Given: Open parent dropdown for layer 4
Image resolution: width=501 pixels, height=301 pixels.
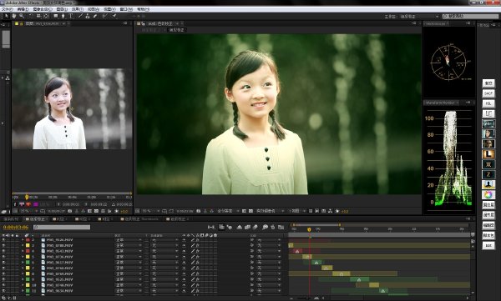Looking at the screenshot, I should [x=268, y=251].
